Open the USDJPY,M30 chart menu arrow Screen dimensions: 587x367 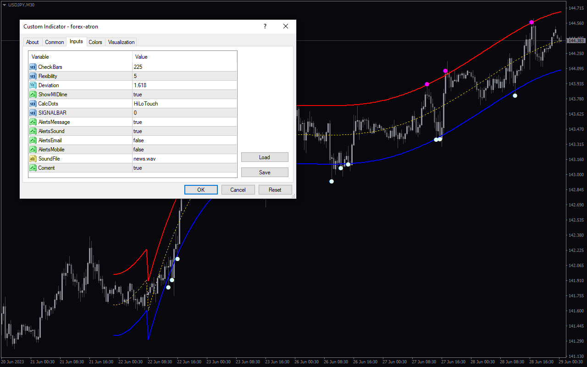pos(4,5)
